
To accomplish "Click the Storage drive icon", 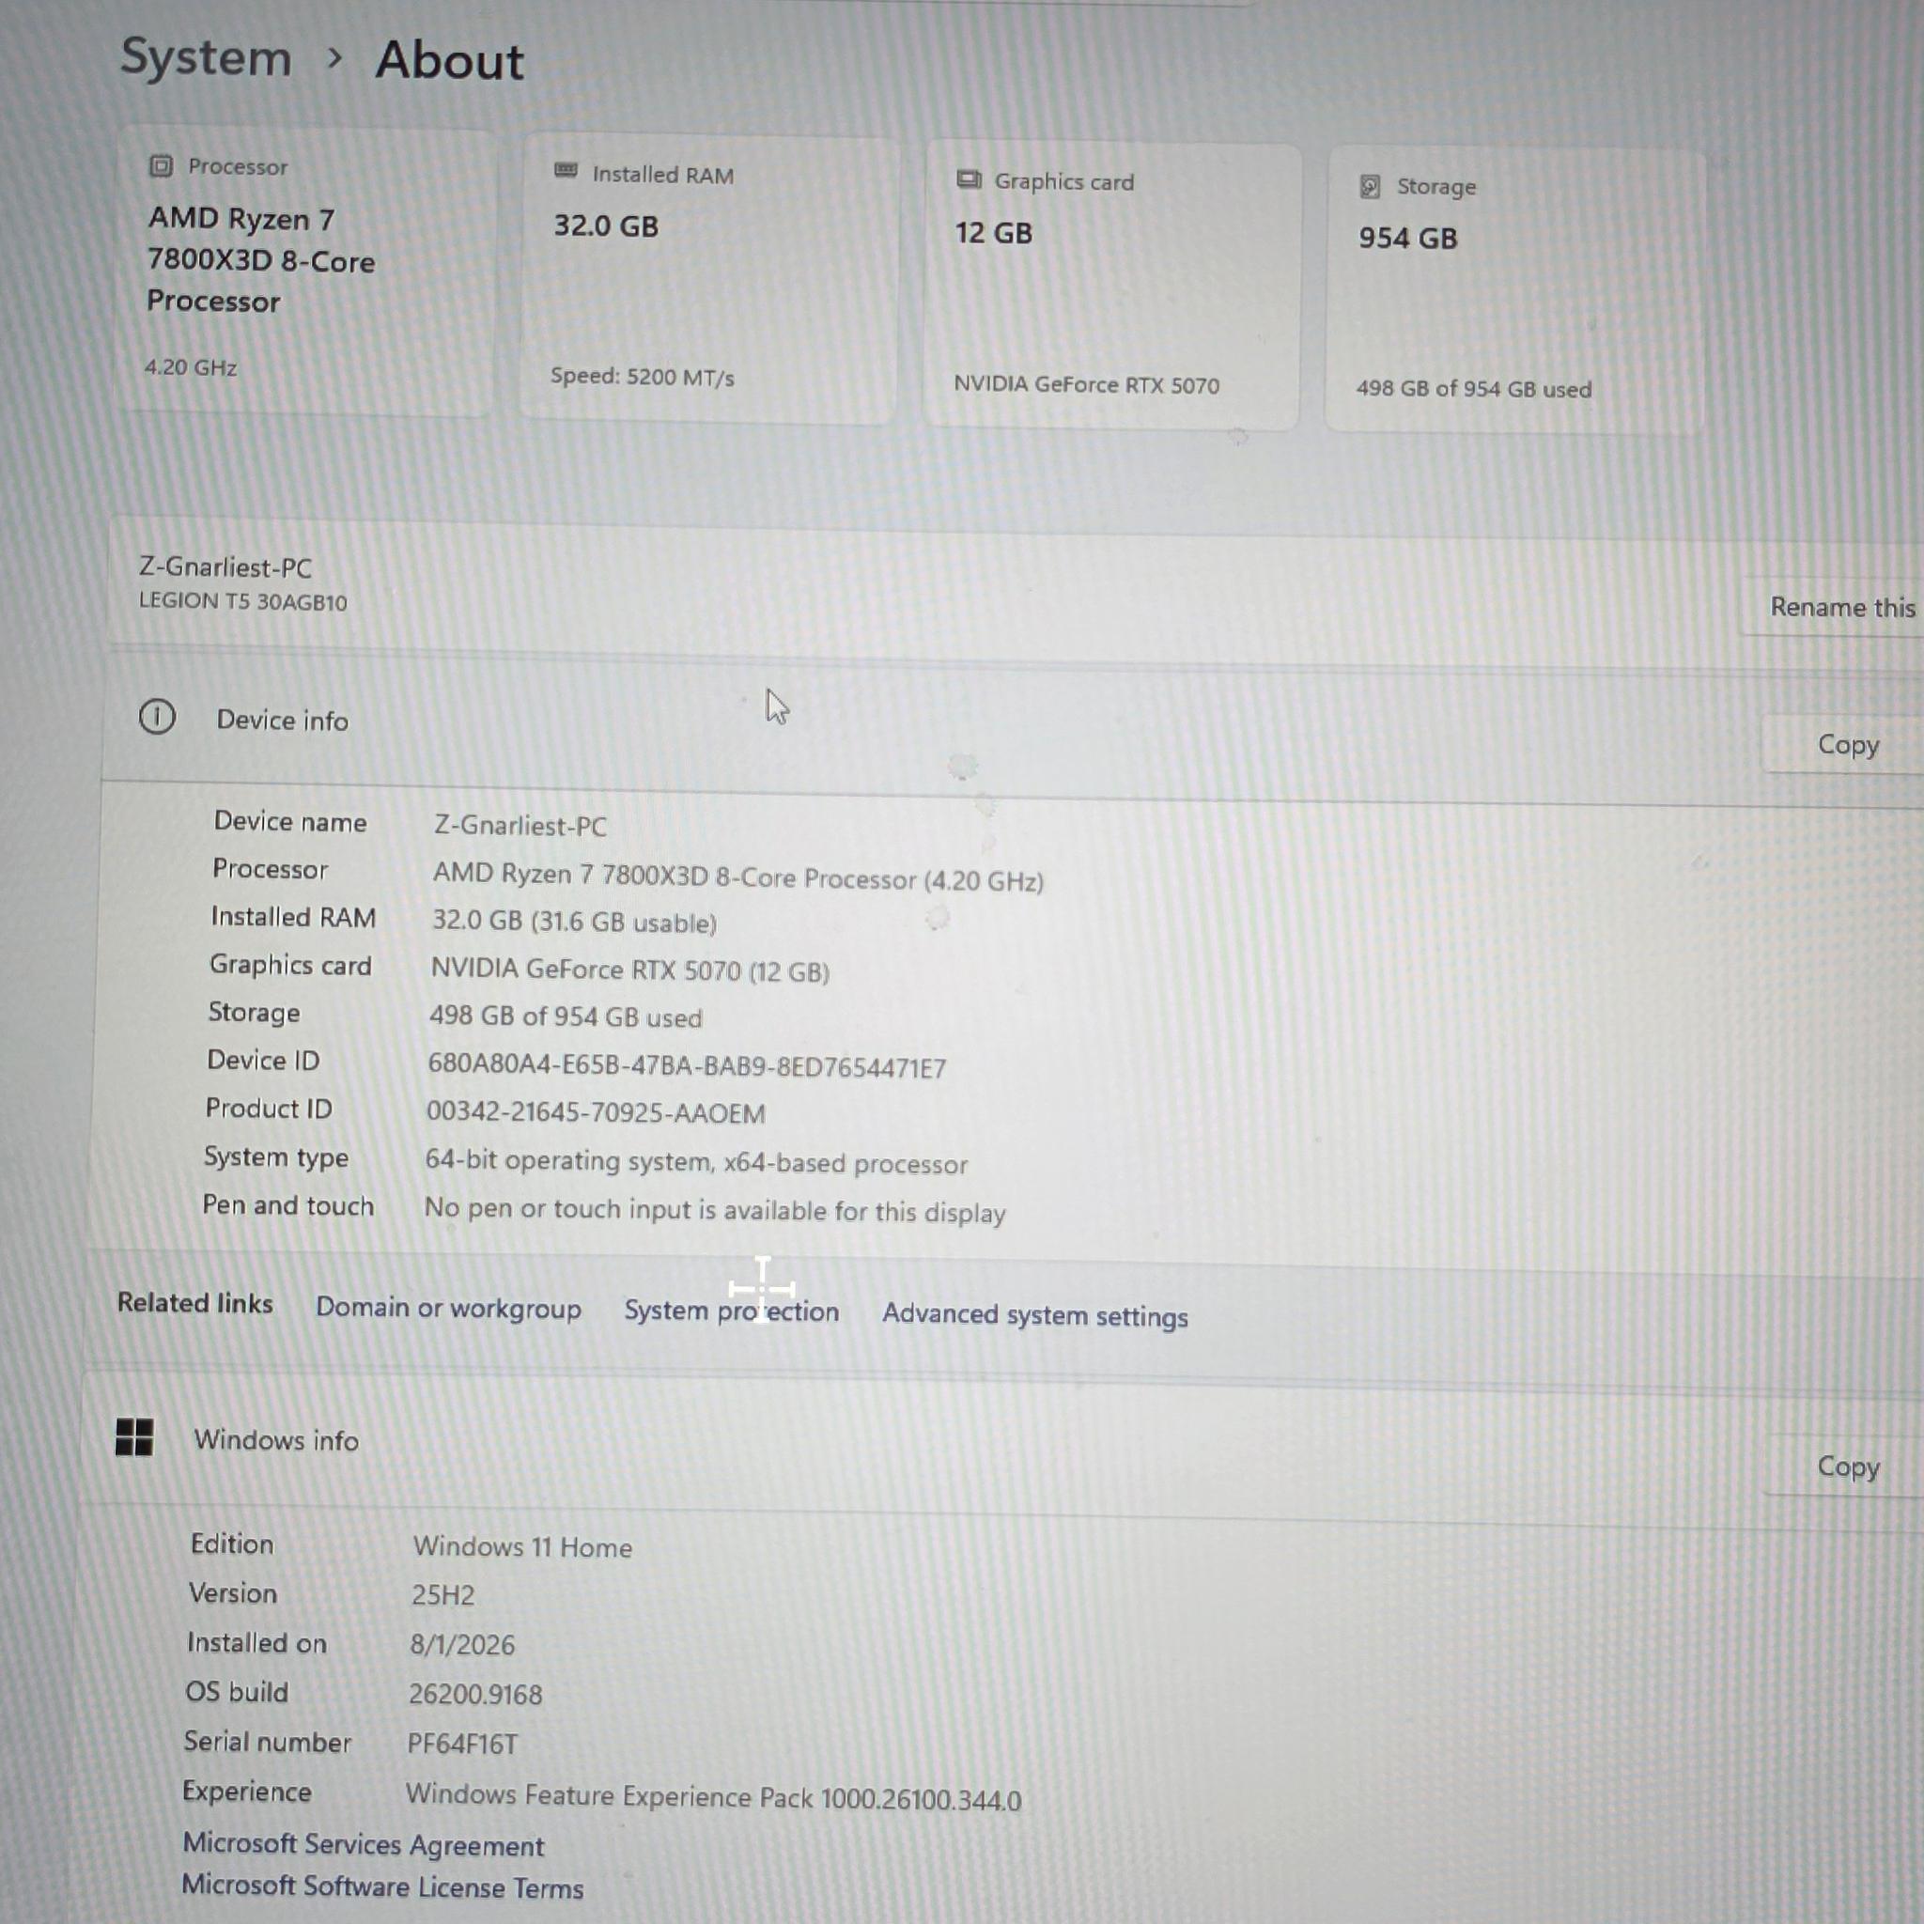I will [1371, 186].
